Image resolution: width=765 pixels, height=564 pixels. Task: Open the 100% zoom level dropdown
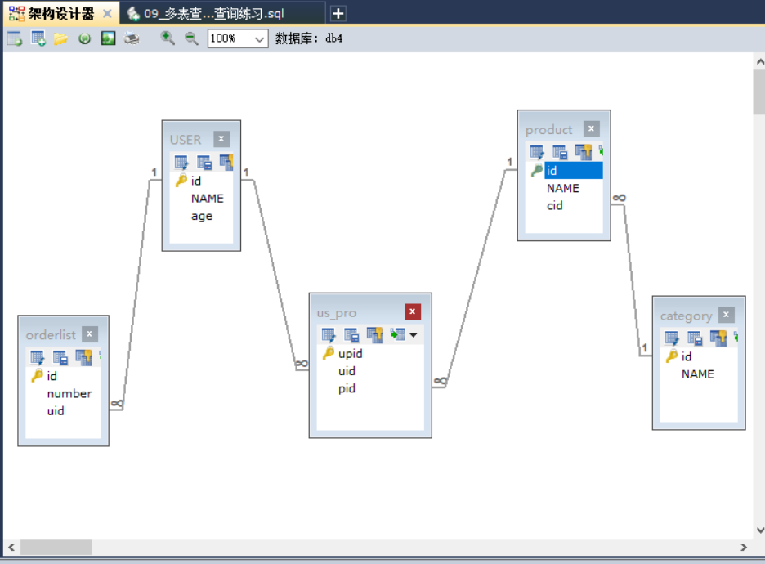[260, 38]
